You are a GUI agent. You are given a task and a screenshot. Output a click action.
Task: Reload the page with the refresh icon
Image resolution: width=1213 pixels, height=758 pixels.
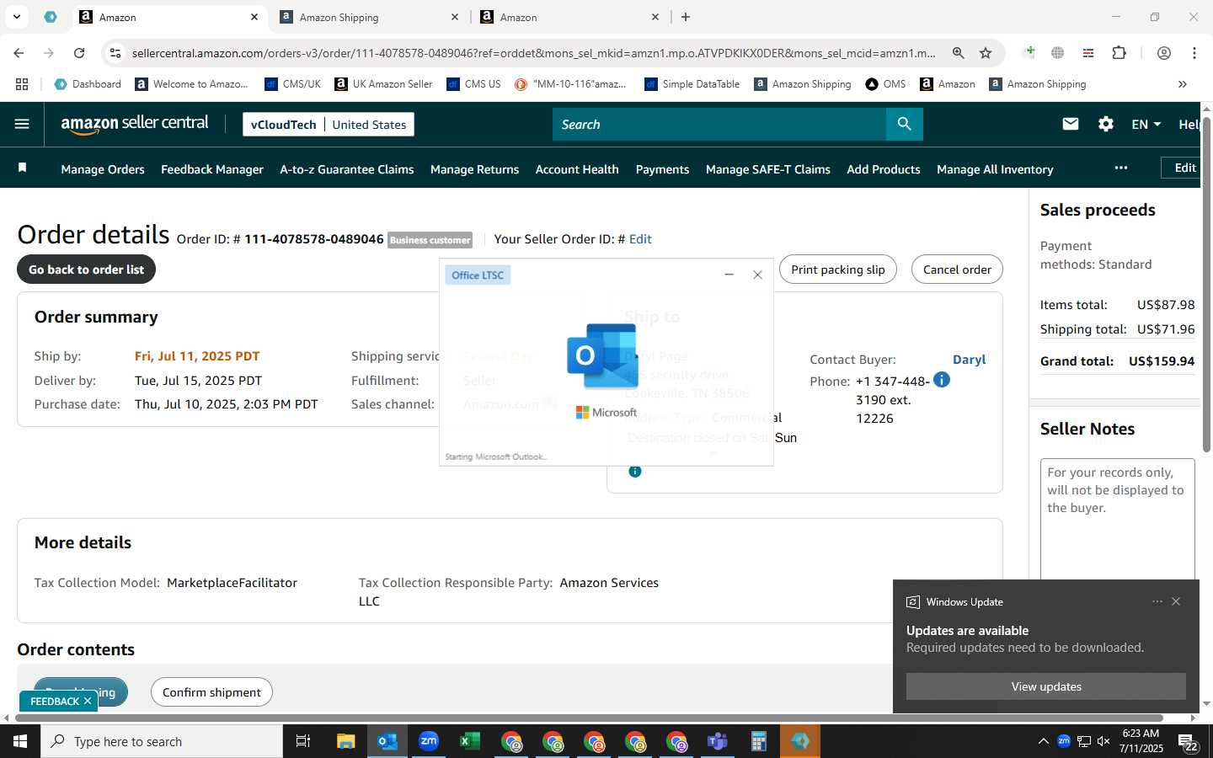79,53
